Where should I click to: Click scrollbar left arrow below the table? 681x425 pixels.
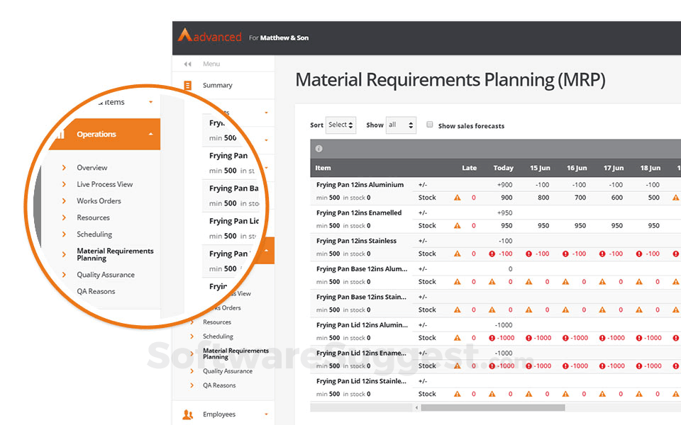(416, 407)
